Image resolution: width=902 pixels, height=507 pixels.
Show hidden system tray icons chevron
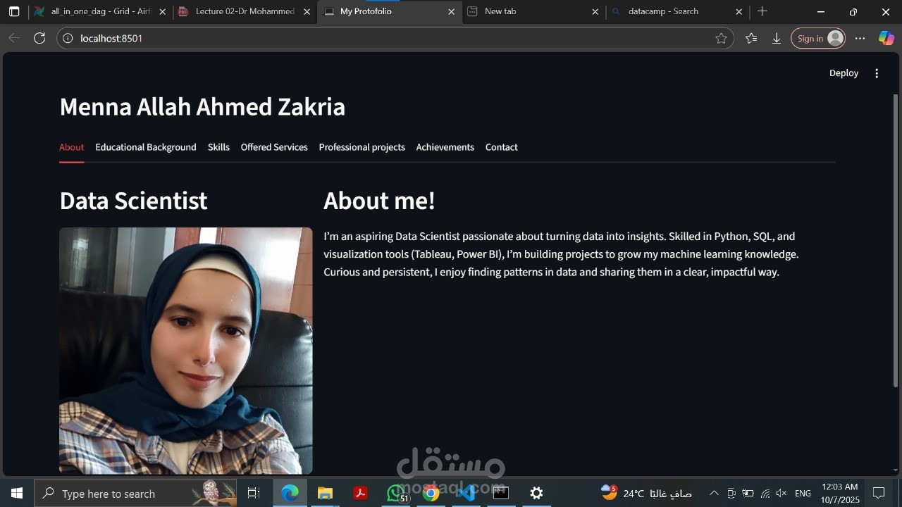[714, 493]
